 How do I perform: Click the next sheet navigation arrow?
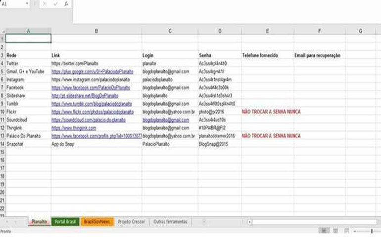[x=15, y=222]
